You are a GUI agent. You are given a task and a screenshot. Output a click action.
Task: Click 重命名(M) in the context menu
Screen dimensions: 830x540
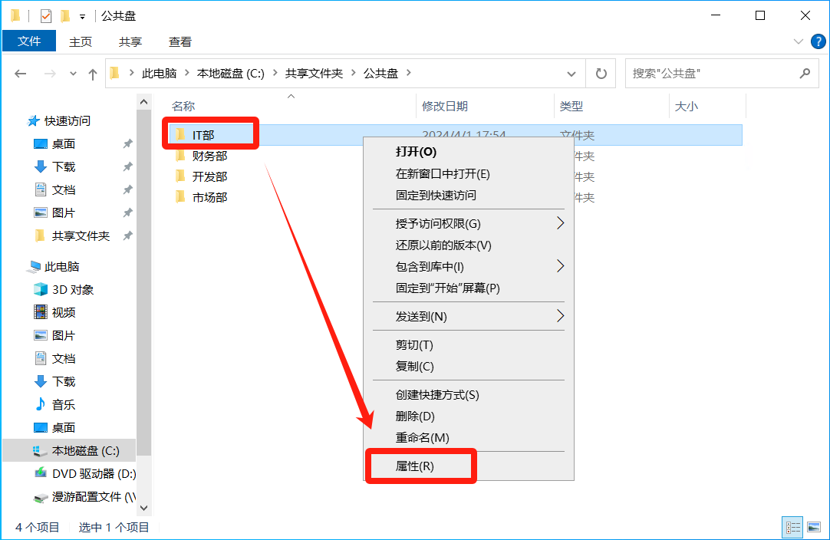(422, 437)
